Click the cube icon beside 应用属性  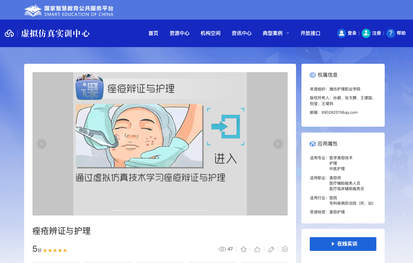[312, 144]
